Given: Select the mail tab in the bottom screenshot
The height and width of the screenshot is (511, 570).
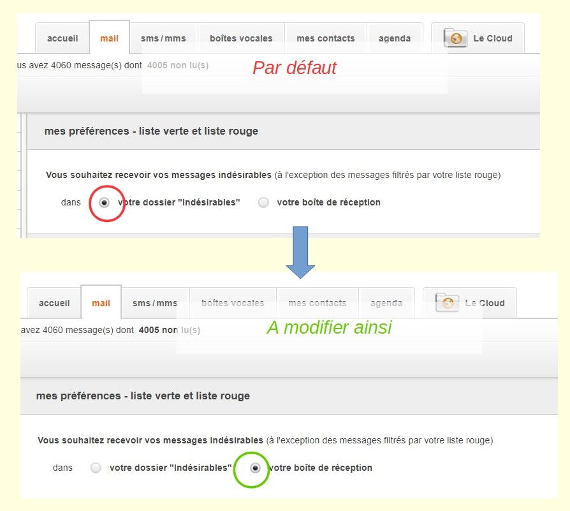Looking at the screenshot, I should tap(101, 302).
